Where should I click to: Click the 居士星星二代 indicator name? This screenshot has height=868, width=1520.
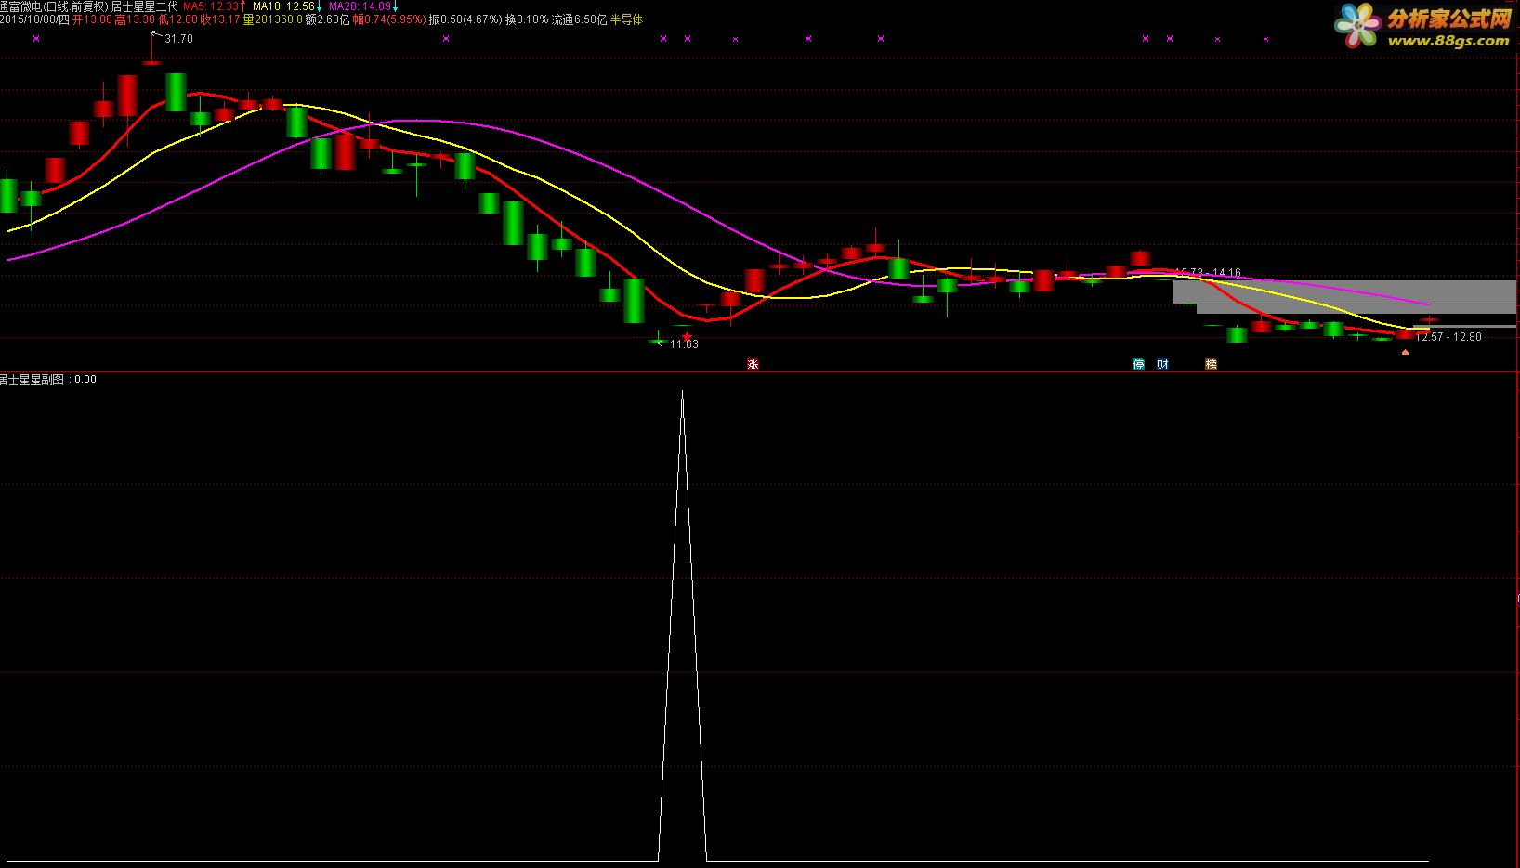tap(144, 6)
